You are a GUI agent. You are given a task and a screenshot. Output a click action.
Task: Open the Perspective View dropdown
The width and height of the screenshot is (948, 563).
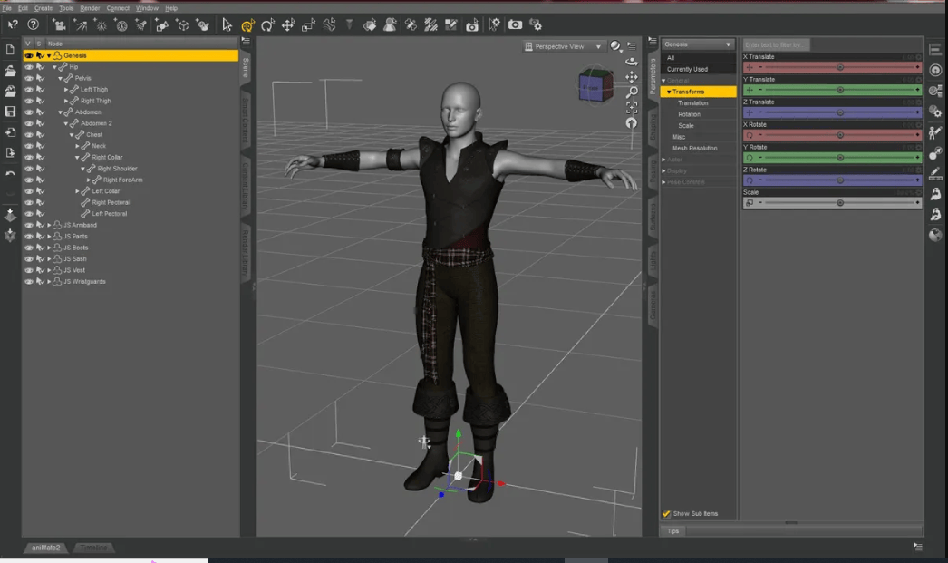click(564, 46)
